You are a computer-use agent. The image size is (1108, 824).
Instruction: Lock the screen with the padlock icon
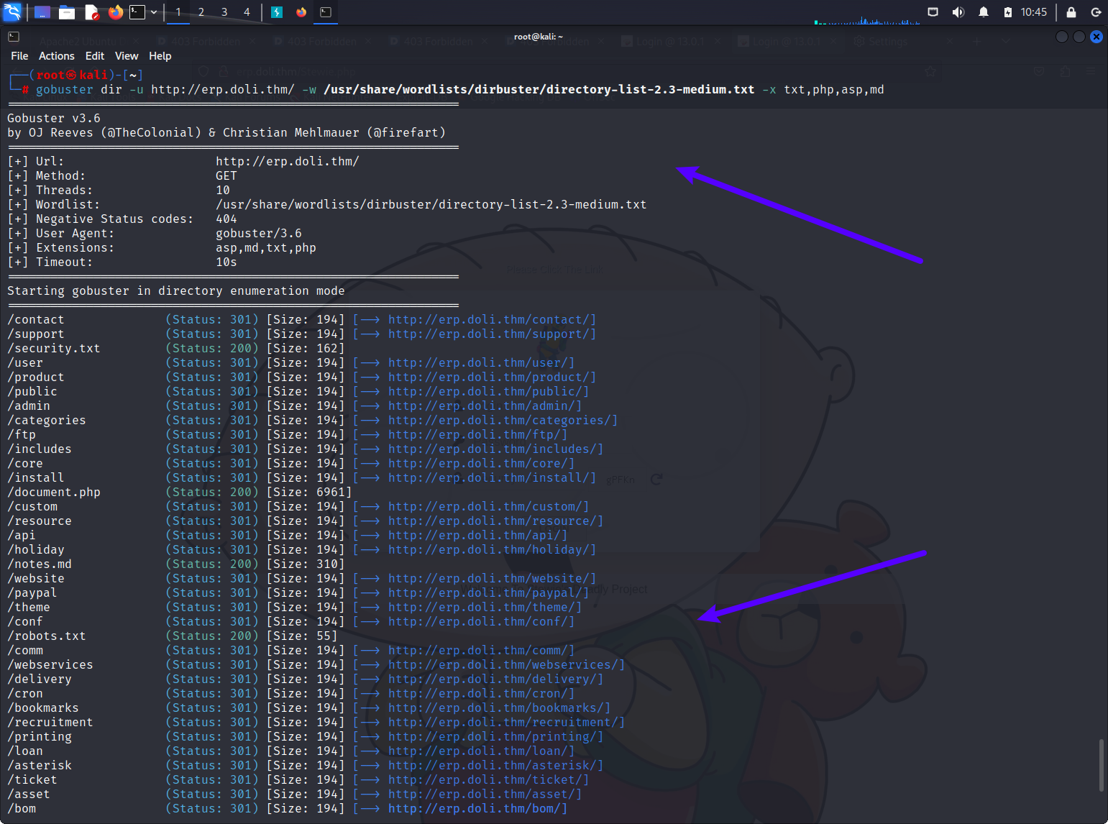pos(1071,12)
